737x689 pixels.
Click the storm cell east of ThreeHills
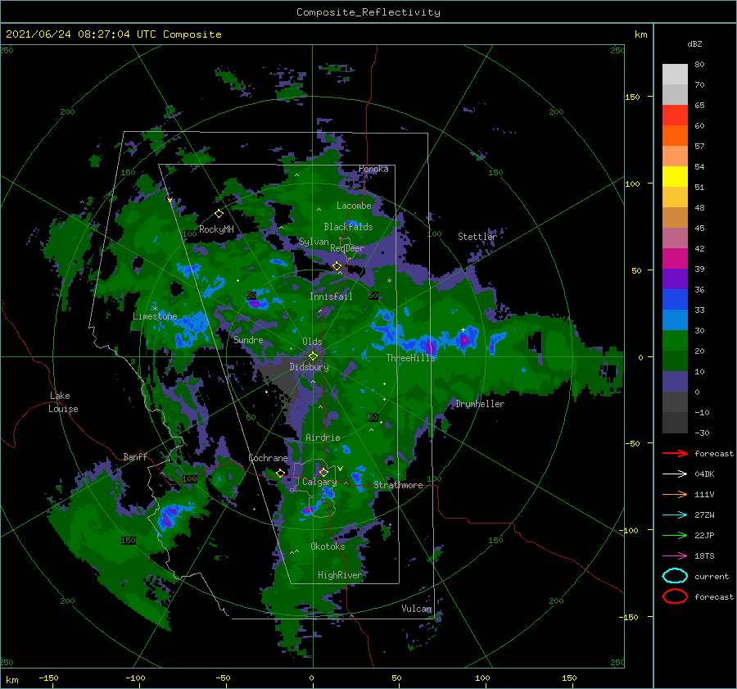pyautogui.click(x=465, y=339)
